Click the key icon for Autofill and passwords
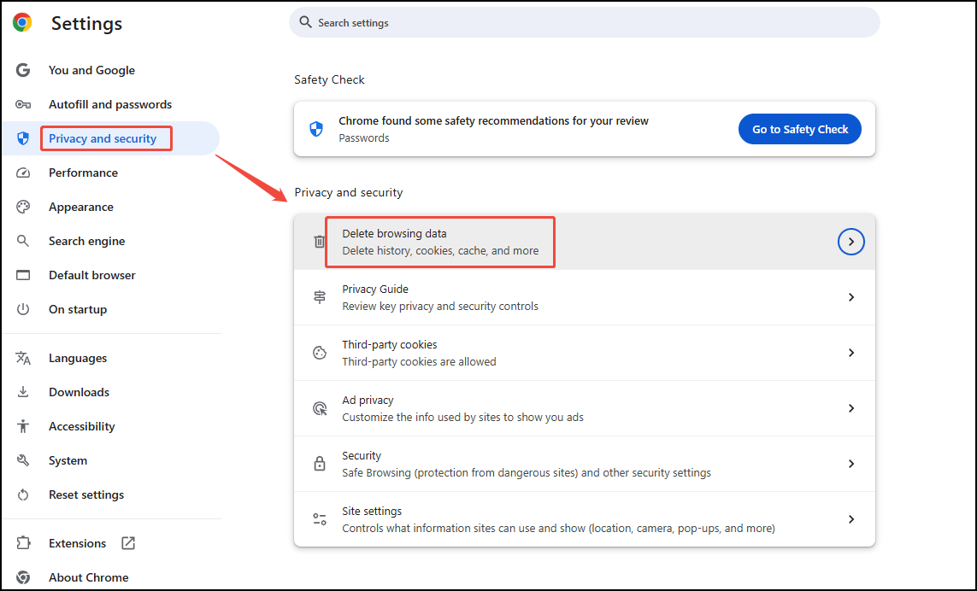The width and height of the screenshot is (977, 591). (23, 104)
